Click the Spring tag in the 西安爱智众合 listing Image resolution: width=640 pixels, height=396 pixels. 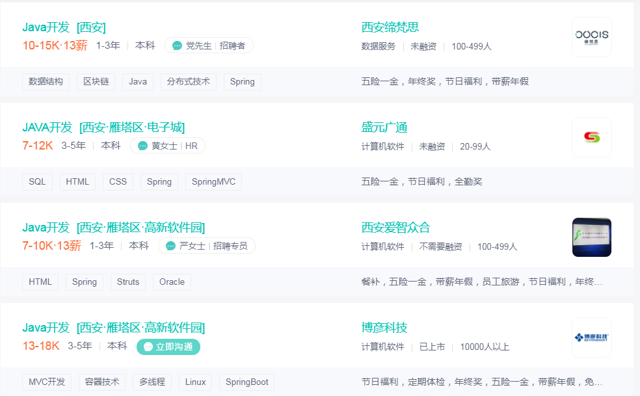tap(85, 282)
